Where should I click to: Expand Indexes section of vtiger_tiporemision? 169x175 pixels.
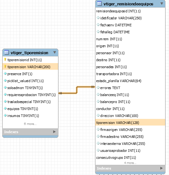point(54,132)
